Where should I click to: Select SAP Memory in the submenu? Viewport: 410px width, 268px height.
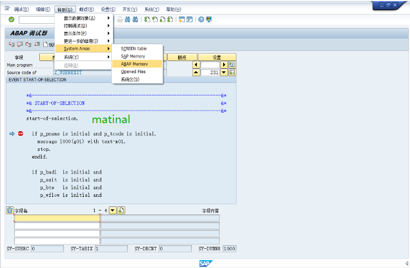coord(138,57)
